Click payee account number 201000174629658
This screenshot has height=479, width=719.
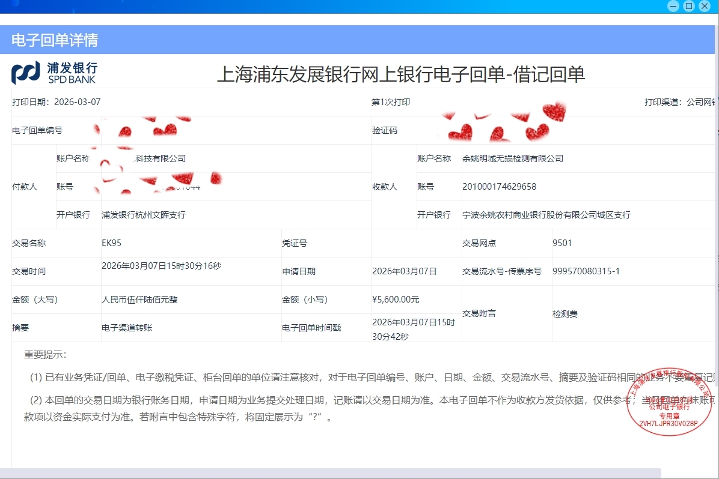pos(499,187)
